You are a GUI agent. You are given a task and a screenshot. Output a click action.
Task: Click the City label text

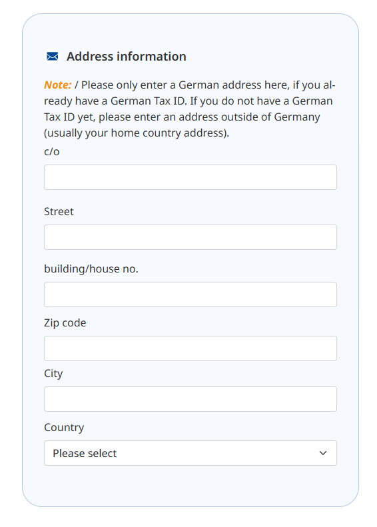click(x=53, y=374)
